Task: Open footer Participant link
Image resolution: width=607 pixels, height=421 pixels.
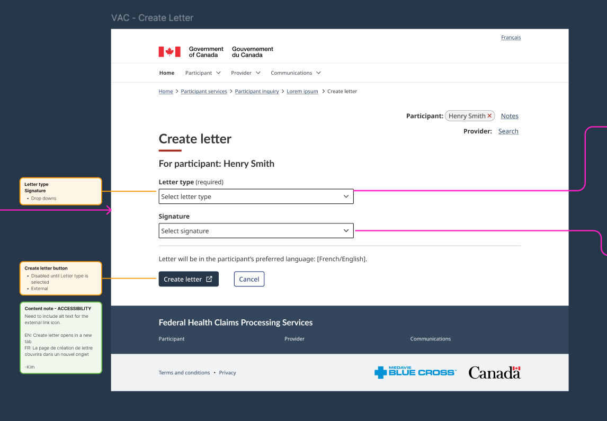Action: click(172, 338)
